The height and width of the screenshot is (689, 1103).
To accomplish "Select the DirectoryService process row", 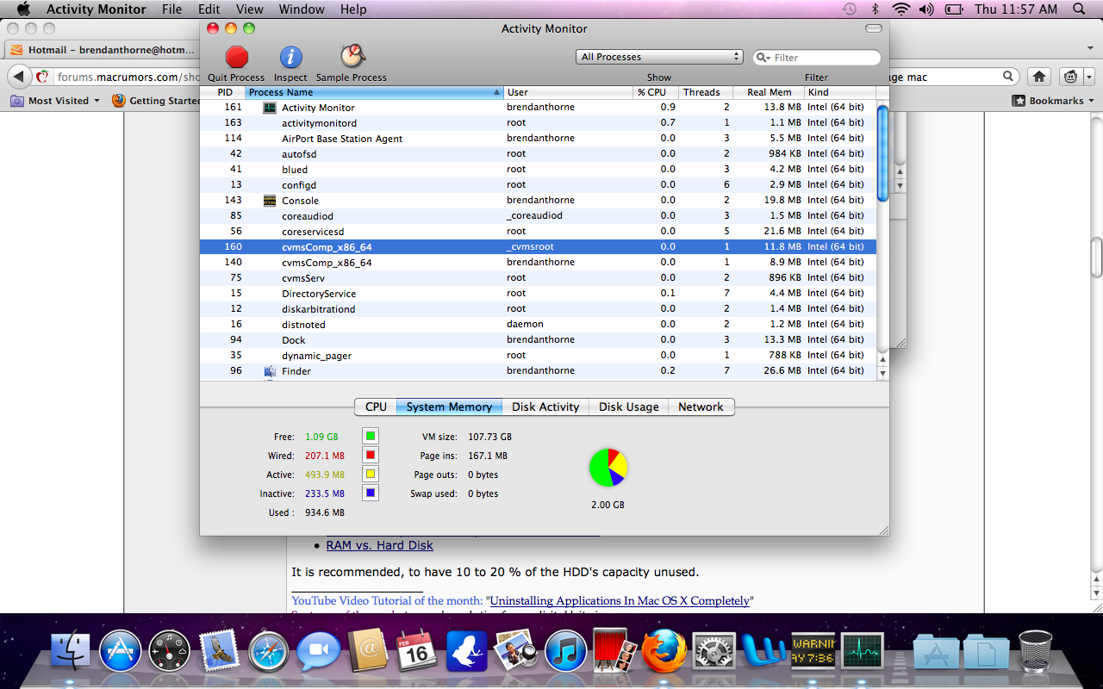I will click(539, 293).
